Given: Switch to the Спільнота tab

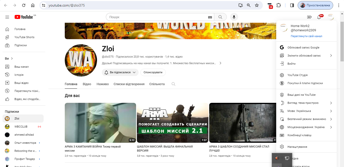Looking at the screenshot, I should 157,84.
